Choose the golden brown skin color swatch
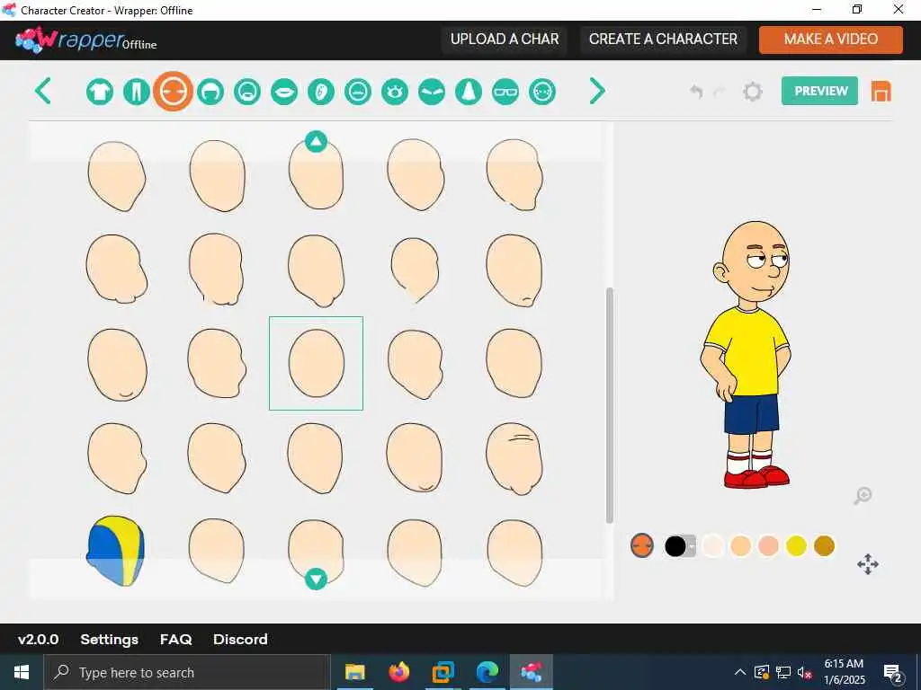 coord(824,545)
